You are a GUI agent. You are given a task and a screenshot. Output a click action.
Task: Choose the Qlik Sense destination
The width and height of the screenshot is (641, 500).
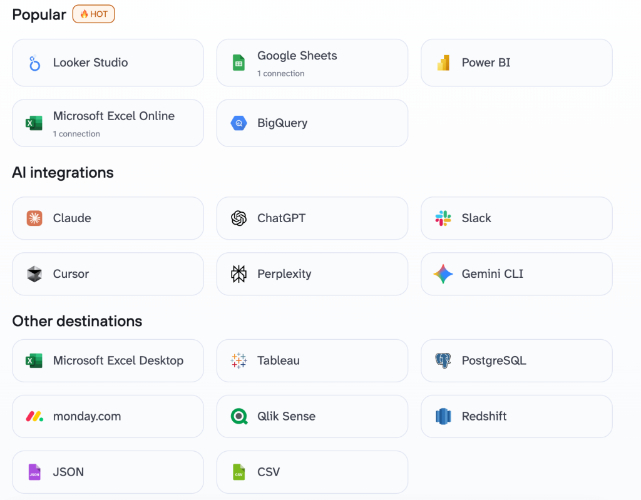[x=312, y=416]
